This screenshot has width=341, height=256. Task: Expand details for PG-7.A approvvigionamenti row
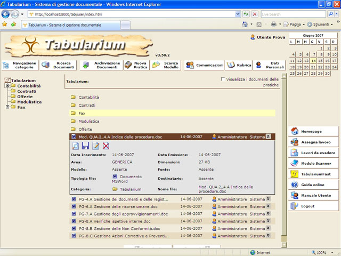(269, 213)
